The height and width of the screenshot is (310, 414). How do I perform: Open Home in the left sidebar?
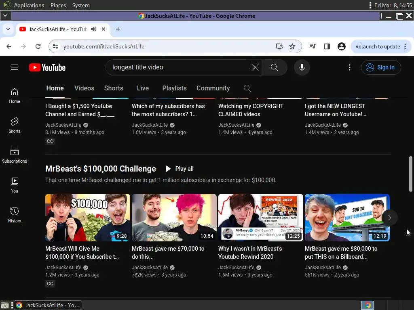point(15,96)
